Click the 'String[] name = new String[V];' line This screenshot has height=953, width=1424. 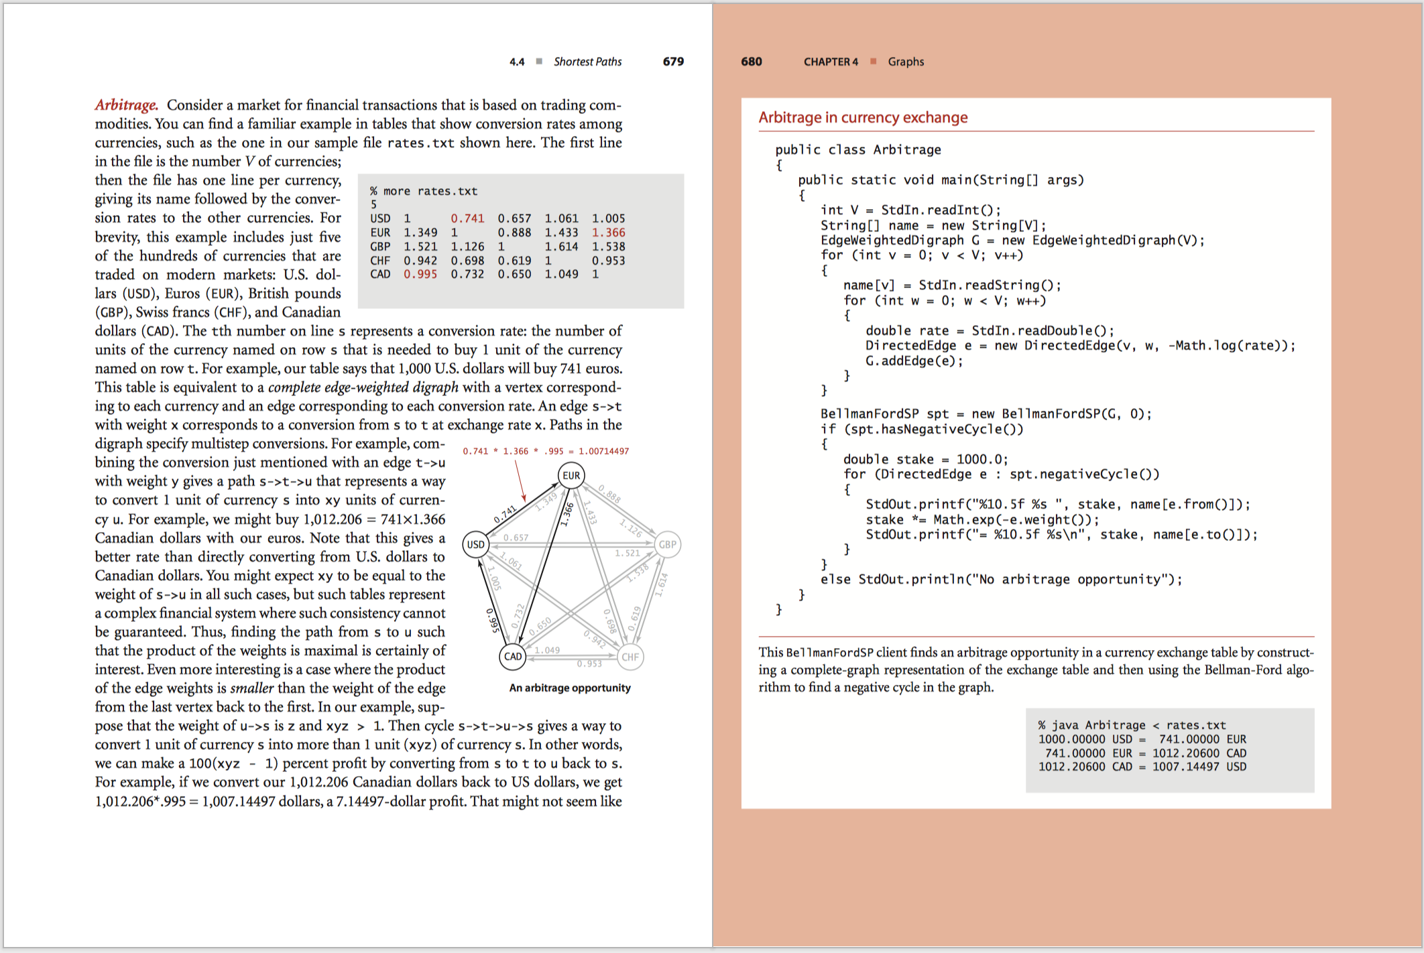[x=933, y=225]
